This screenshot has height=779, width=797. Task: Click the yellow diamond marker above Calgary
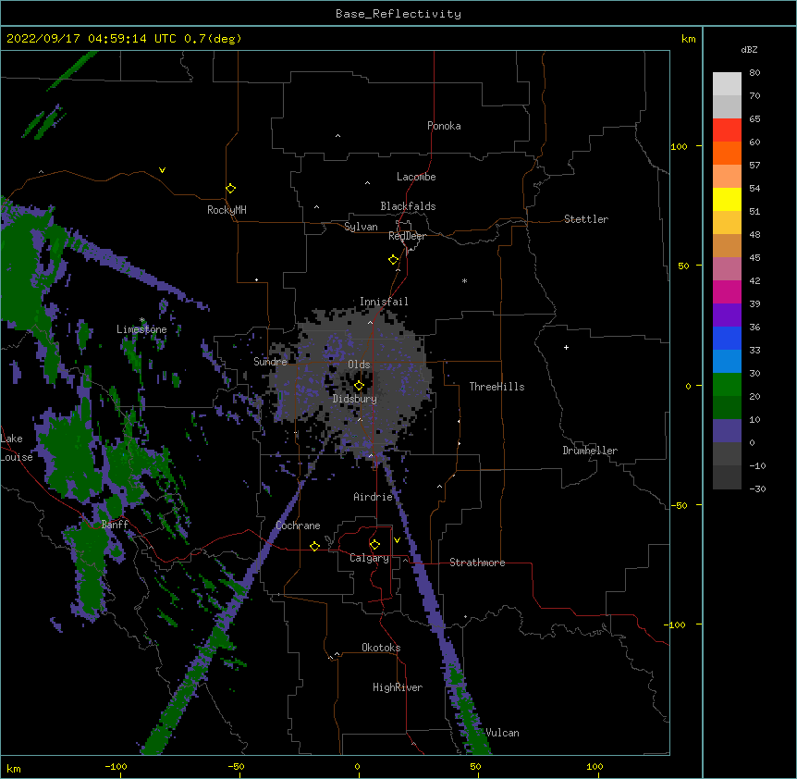click(374, 545)
